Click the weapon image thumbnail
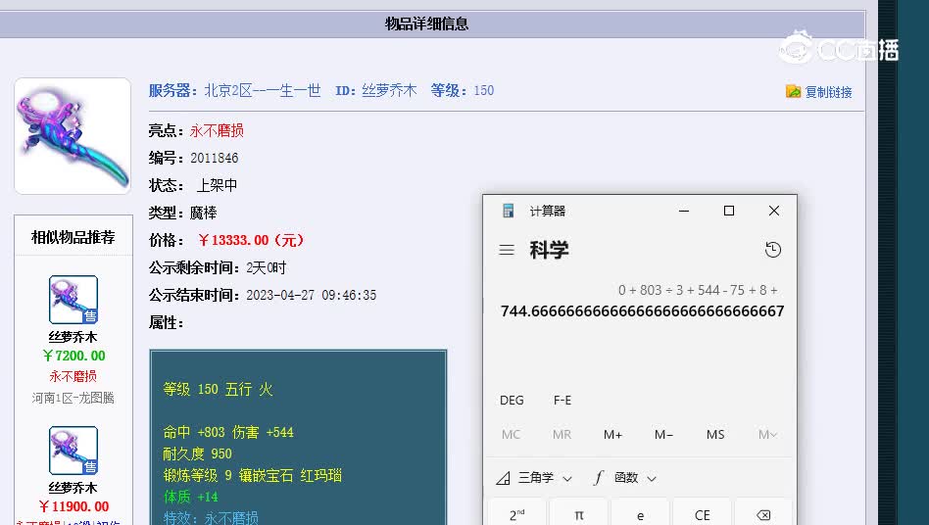Screen dimensions: 929x525 [73, 136]
